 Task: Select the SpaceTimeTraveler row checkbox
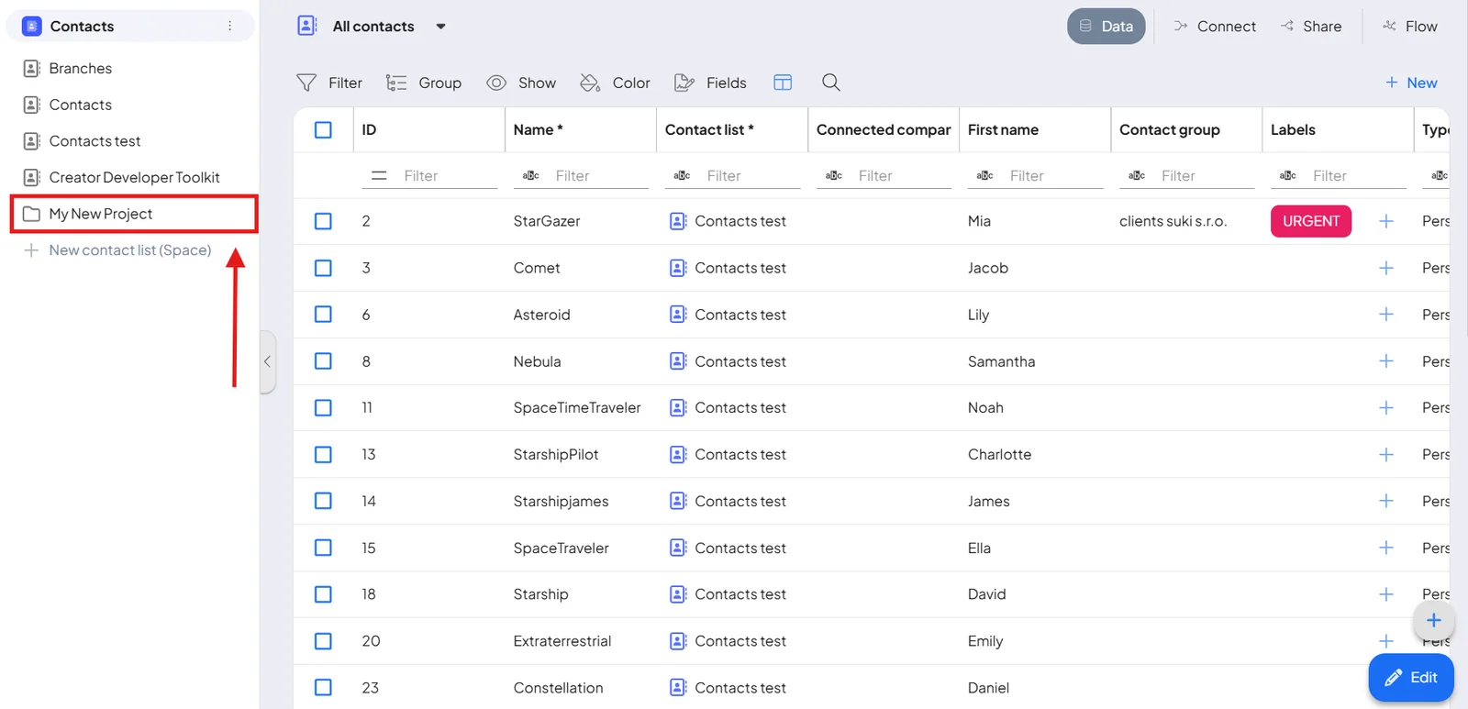[x=323, y=407]
